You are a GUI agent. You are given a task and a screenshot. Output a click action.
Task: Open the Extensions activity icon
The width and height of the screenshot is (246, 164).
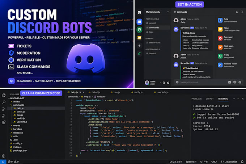(x=4, y=122)
